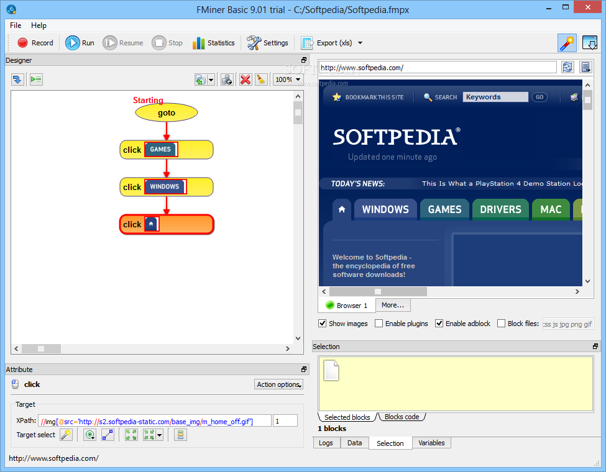This screenshot has height=472, width=606.
Task: Select the orange click home action node
Action: click(x=167, y=224)
